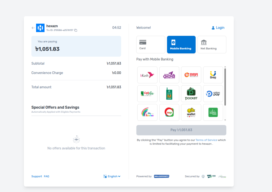Image resolution: width=272 pixels, height=192 pixels.
Task: Click the Total amount ৳1,051.83 value
Action: [114, 87]
